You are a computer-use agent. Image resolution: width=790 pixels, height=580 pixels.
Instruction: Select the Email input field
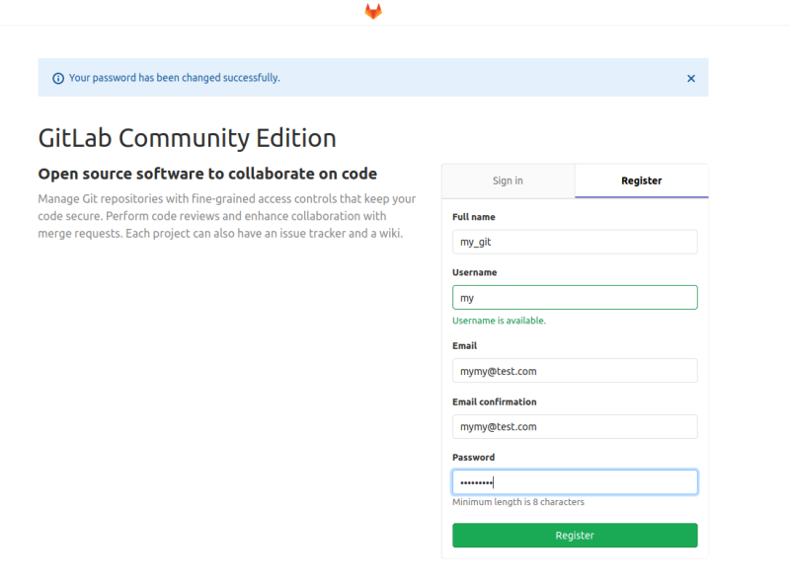coord(575,371)
